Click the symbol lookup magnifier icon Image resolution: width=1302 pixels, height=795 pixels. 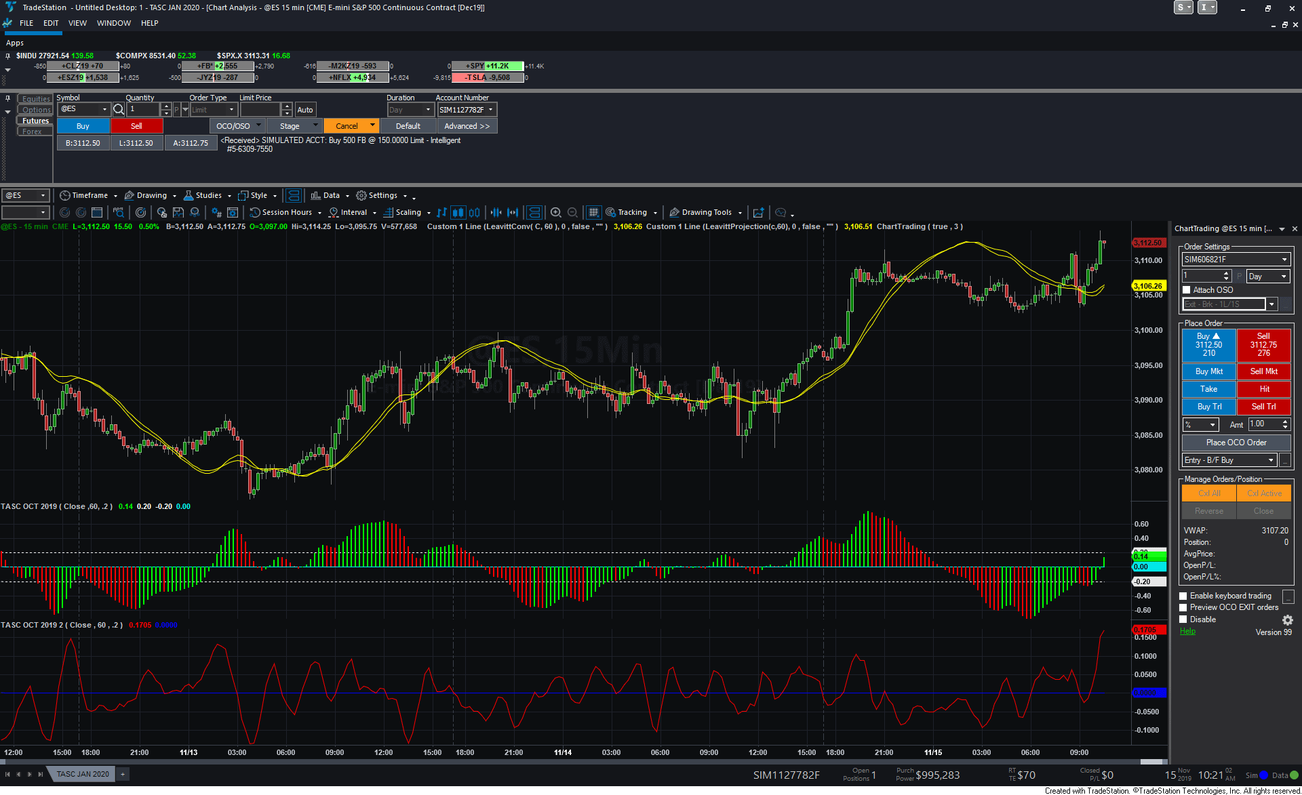pyautogui.click(x=119, y=109)
